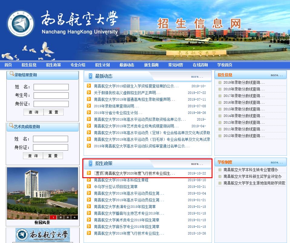Open 首页 in the navigation bar

(8, 65)
